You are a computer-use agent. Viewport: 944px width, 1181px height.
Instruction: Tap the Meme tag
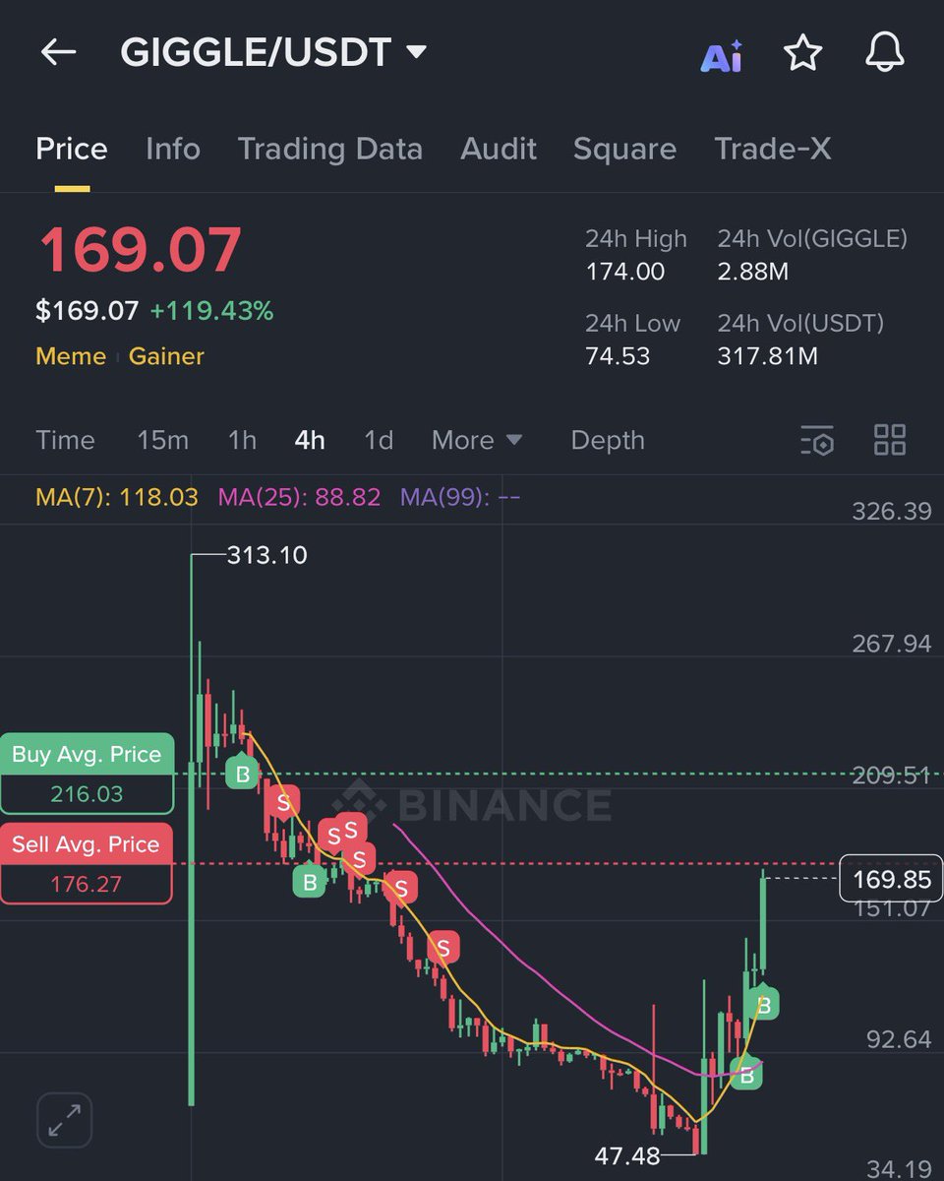[71, 356]
